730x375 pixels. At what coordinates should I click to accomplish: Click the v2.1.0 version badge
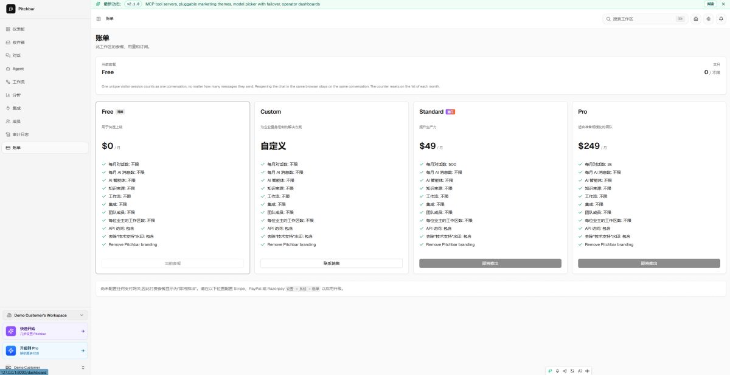133,4
